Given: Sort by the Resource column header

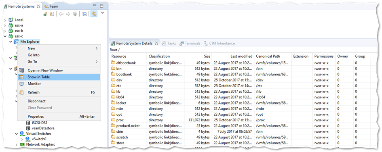Looking at the screenshot, I should click(128, 56).
